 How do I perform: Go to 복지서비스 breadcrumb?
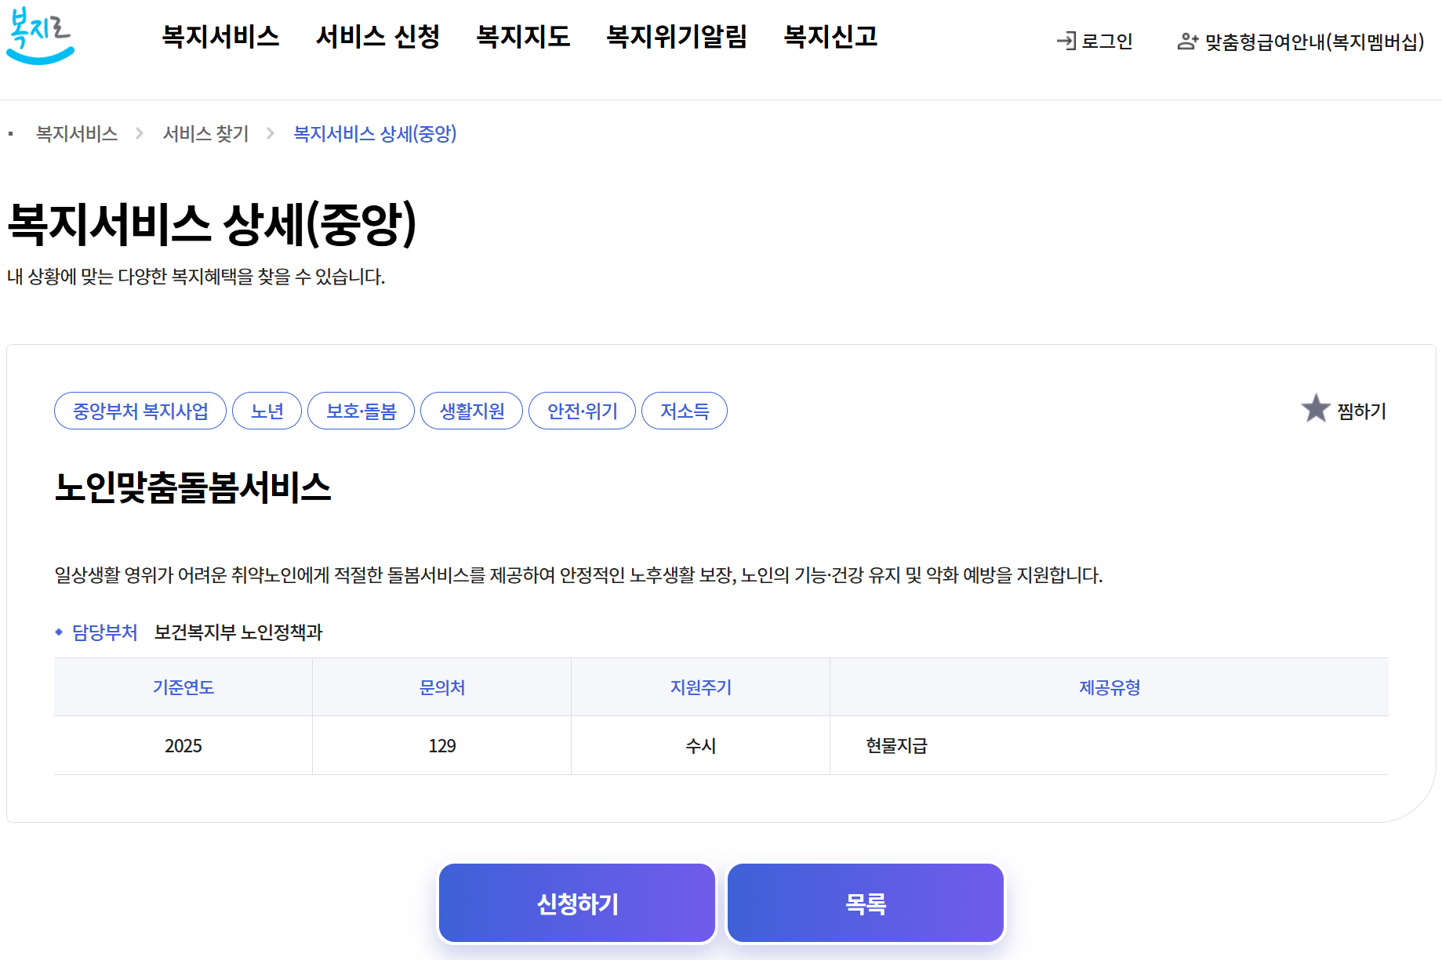77,134
